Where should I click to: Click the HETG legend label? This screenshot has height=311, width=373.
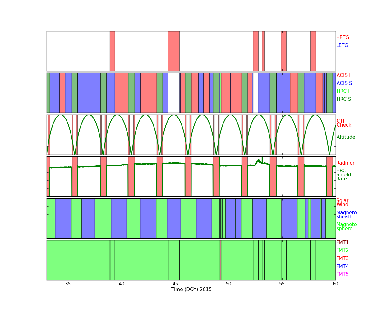click(343, 38)
